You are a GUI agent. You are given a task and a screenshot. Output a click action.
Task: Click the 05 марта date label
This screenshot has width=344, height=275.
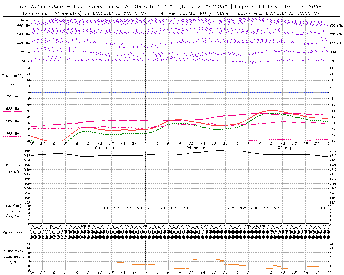pos(287,148)
